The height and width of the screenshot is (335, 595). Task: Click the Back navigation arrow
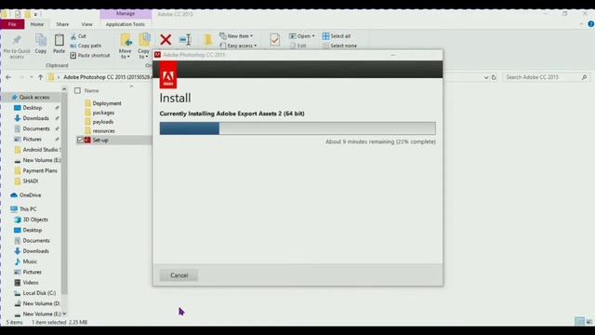pyautogui.click(x=8, y=77)
